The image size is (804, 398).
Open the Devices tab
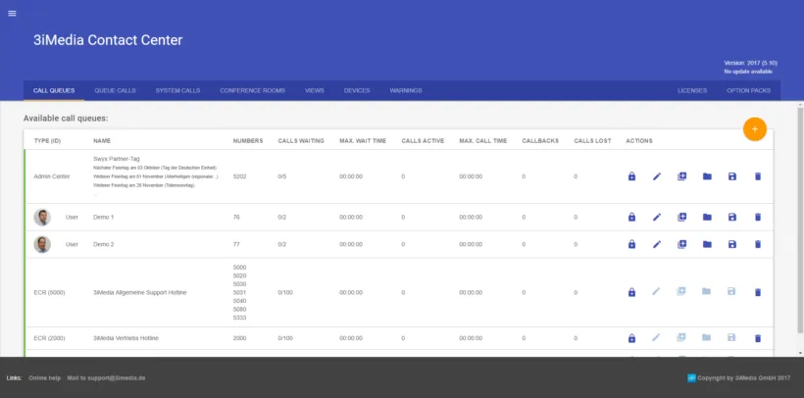(x=357, y=91)
